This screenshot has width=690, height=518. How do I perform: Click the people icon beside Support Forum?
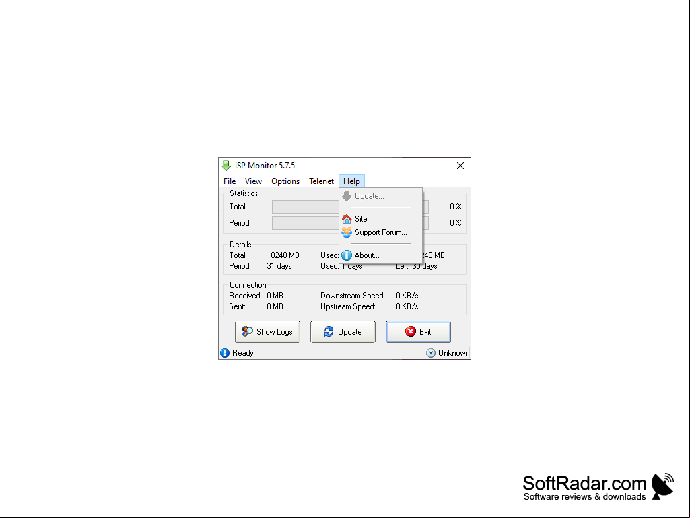click(x=347, y=232)
